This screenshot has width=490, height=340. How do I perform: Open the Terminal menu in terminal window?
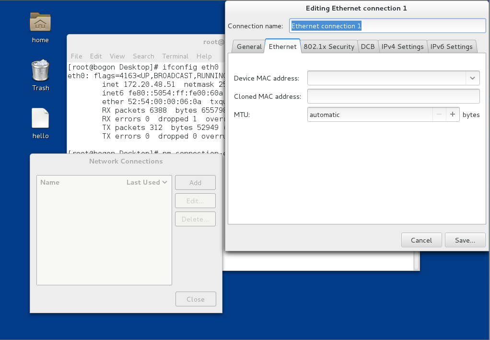[x=175, y=56]
